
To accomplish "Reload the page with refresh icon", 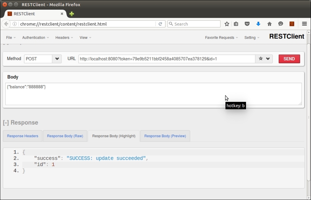I will coord(160,24).
